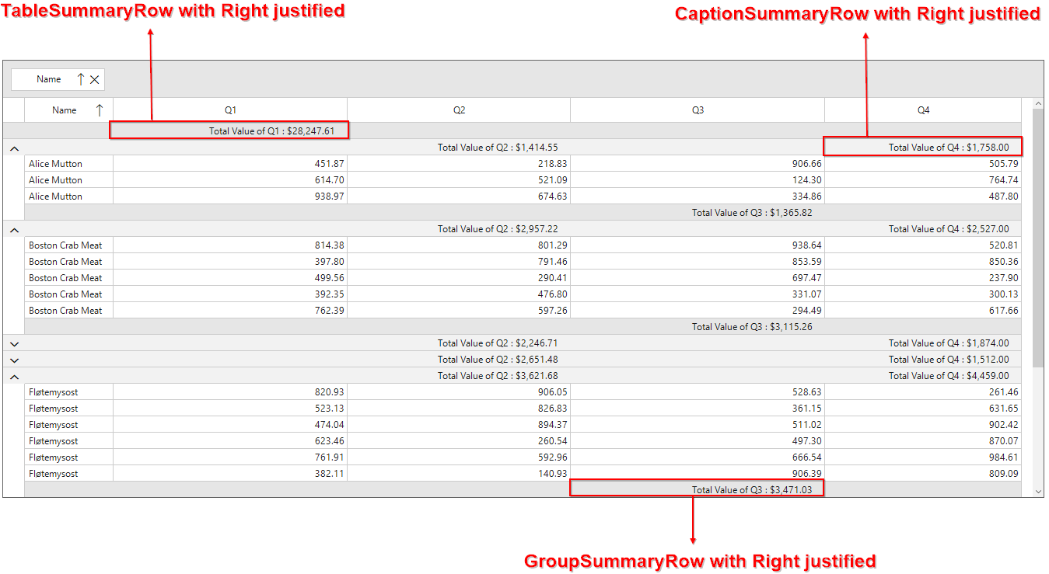This screenshot has height=574, width=1049.
Task: Select the cell with value 820.93
Action: (x=230, y=392)
